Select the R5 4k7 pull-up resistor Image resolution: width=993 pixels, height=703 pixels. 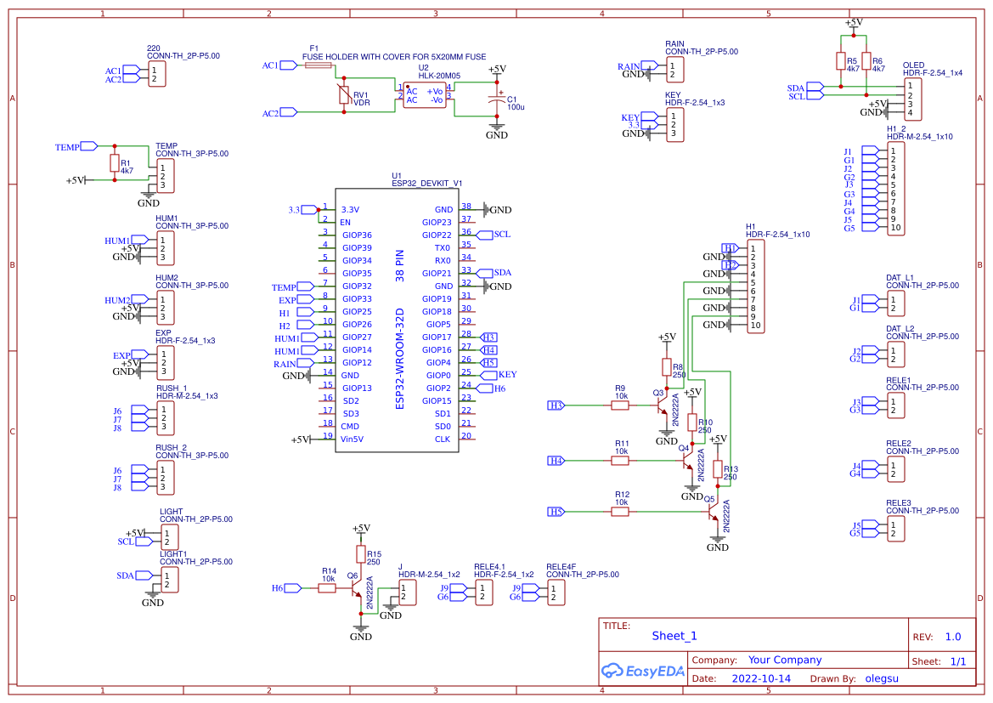coord(841,61)
